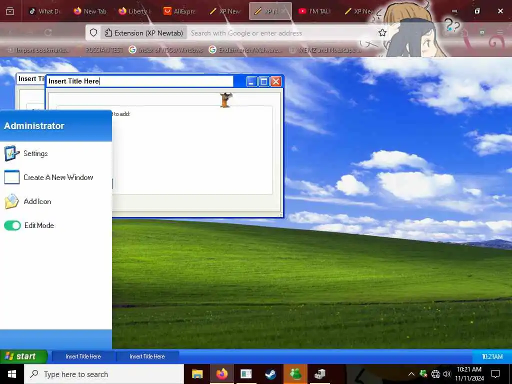Reload the current page

48,32
